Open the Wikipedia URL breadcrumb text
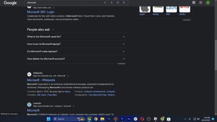Image resolution: width=217 pixels, height=122 pixels. (49, 76)
